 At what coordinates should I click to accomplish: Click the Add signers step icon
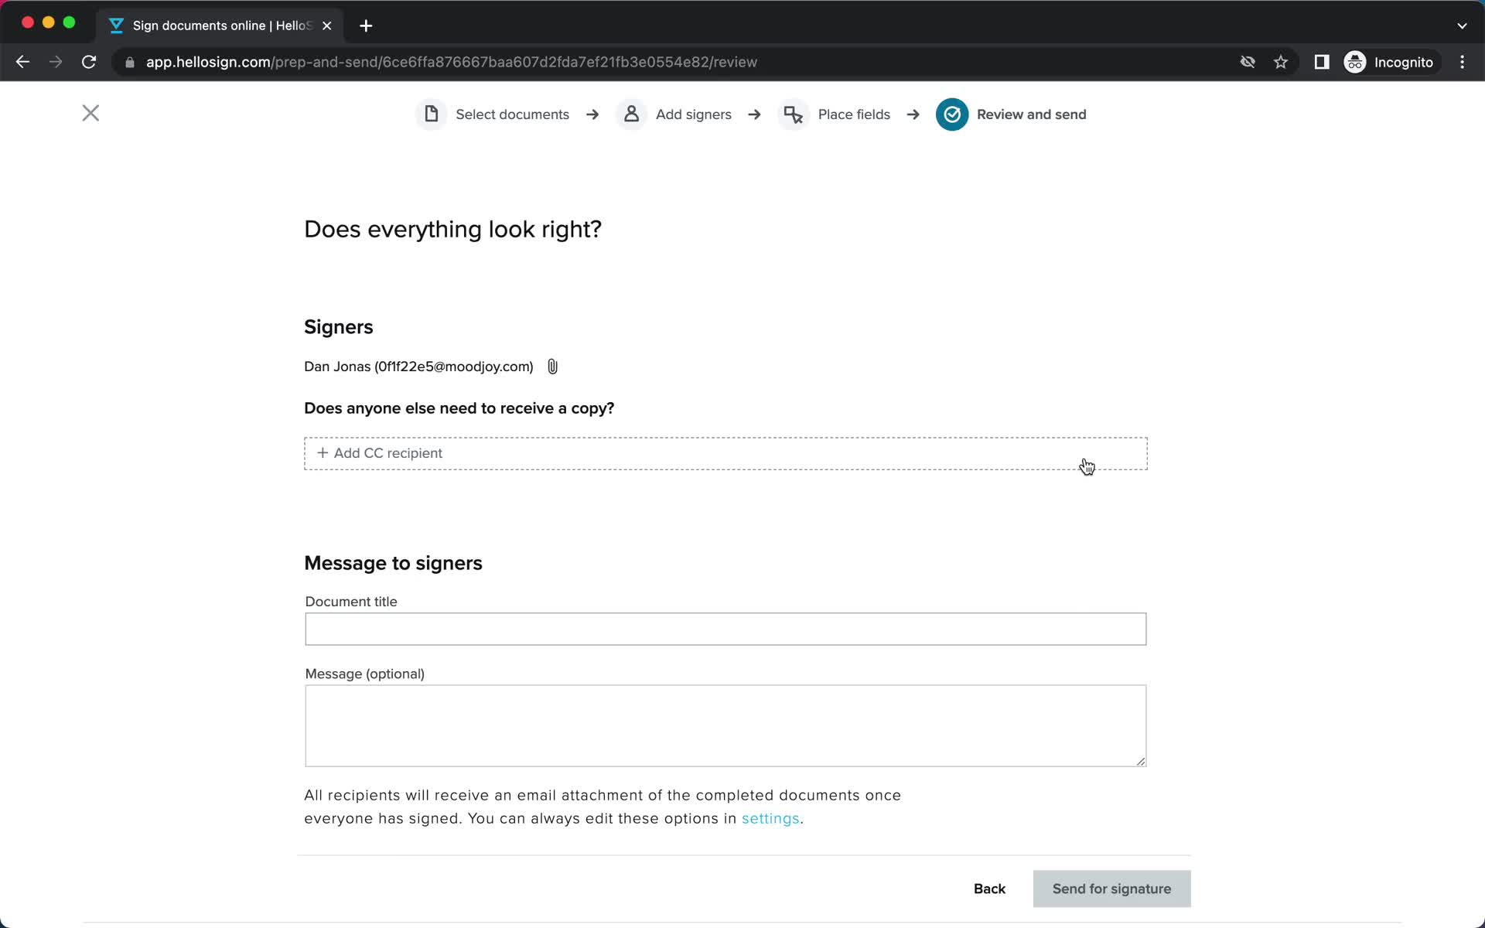[x=633, y=114]
